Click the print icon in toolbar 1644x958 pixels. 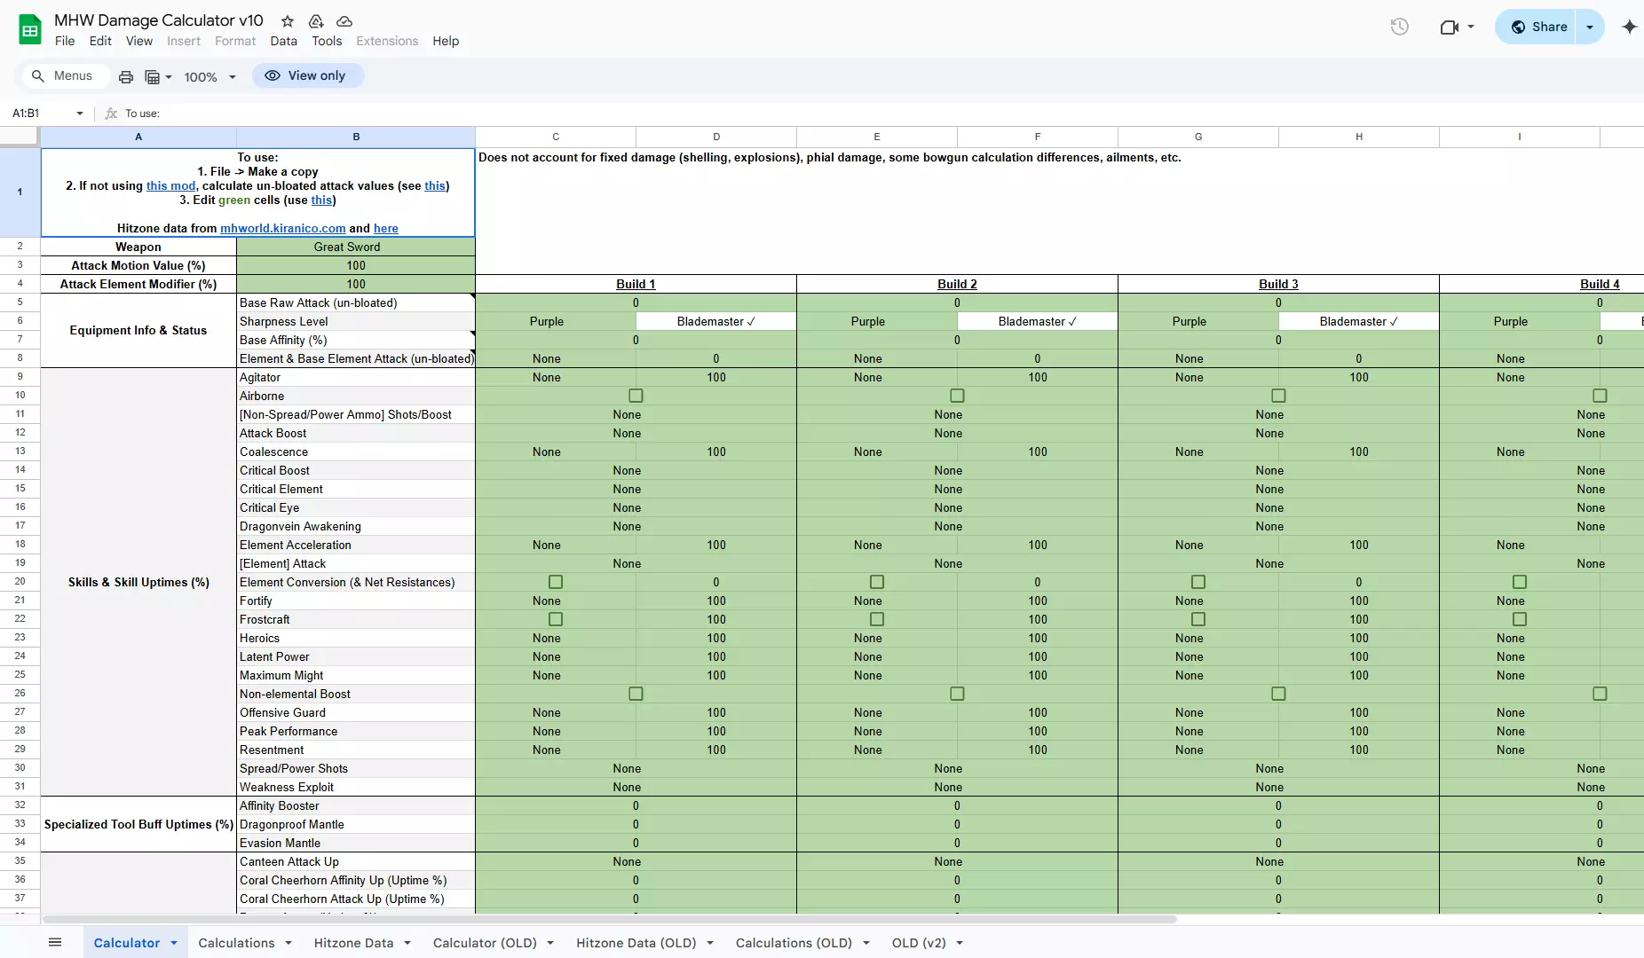(126, 77)
